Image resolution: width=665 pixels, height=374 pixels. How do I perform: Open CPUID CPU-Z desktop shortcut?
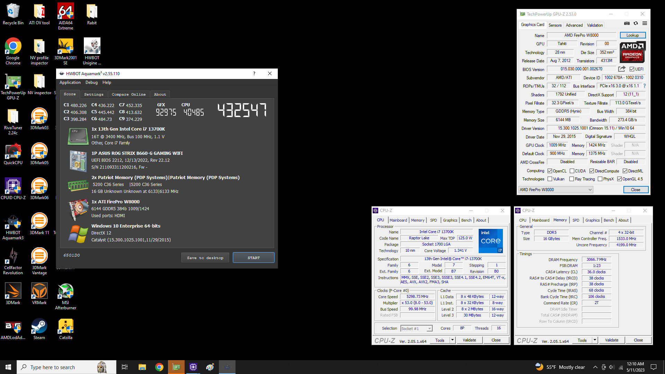pyautogui.click(x=13, y=189)
